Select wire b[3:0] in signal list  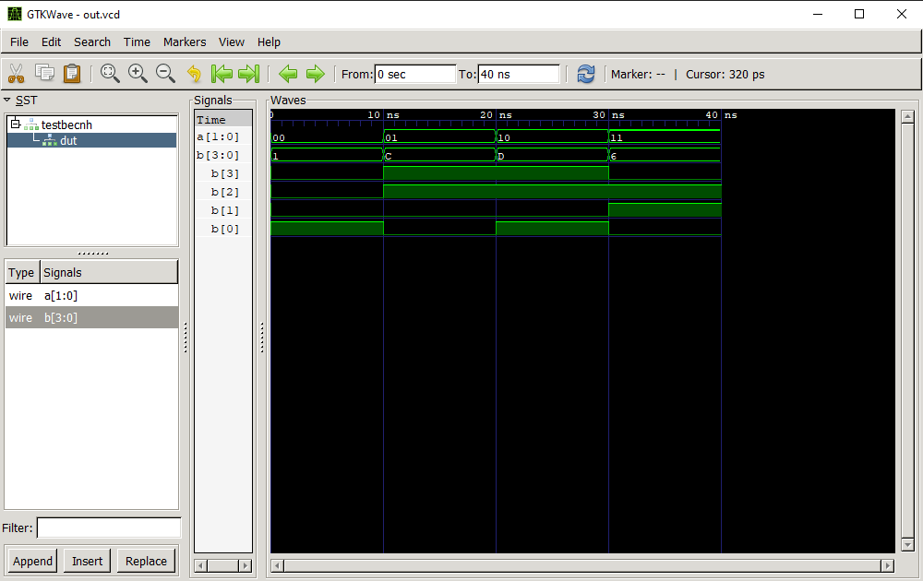(x=91, y=317)
